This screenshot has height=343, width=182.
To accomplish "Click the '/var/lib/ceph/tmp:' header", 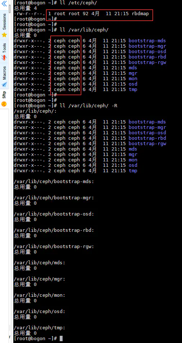I will 40,328.
